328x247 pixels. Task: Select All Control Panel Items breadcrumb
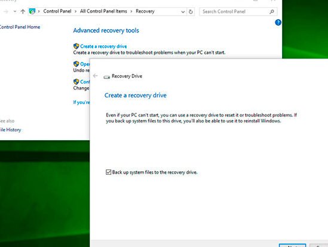pyautogui.click(x=103, y=11)
